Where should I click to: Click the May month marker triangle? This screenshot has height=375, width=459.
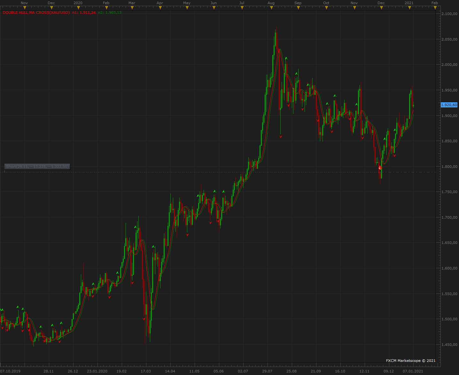coord(187,8)
